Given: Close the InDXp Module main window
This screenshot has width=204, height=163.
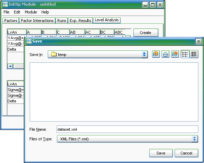Looking at the screenshot, I should pos(160,5).
